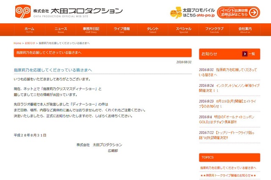The width and height of the screenshot is (271, 180).
Task: Click the dark chevron icon beside 一覧
Action: point(245,54)
